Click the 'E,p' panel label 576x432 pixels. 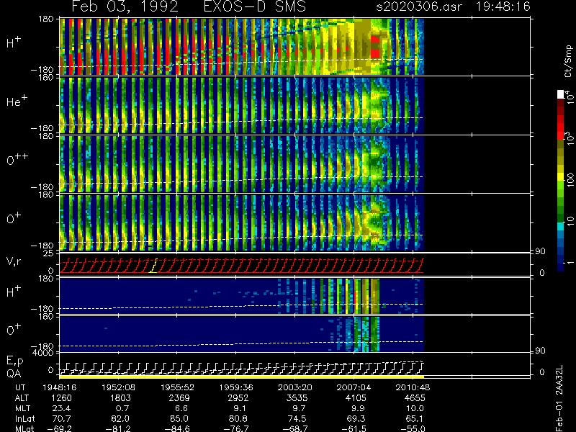14,361
